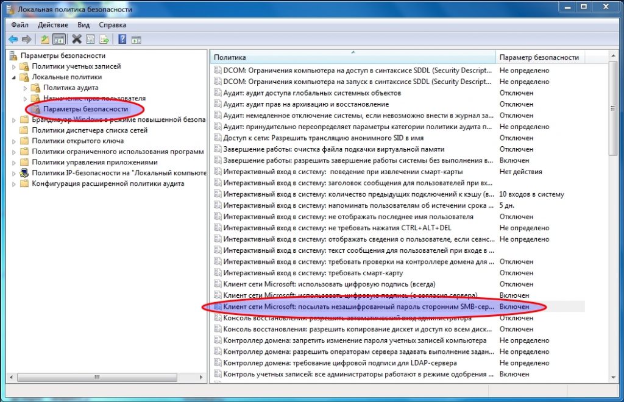Click the tree pane horizontal scrollbar thumb

point(97,377)
